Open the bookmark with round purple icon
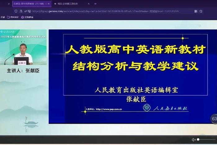Screen dimensions: 217x145 click(27, 17)
